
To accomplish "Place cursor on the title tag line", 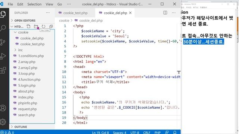I will pyautogui.click(x=105, y=82).
